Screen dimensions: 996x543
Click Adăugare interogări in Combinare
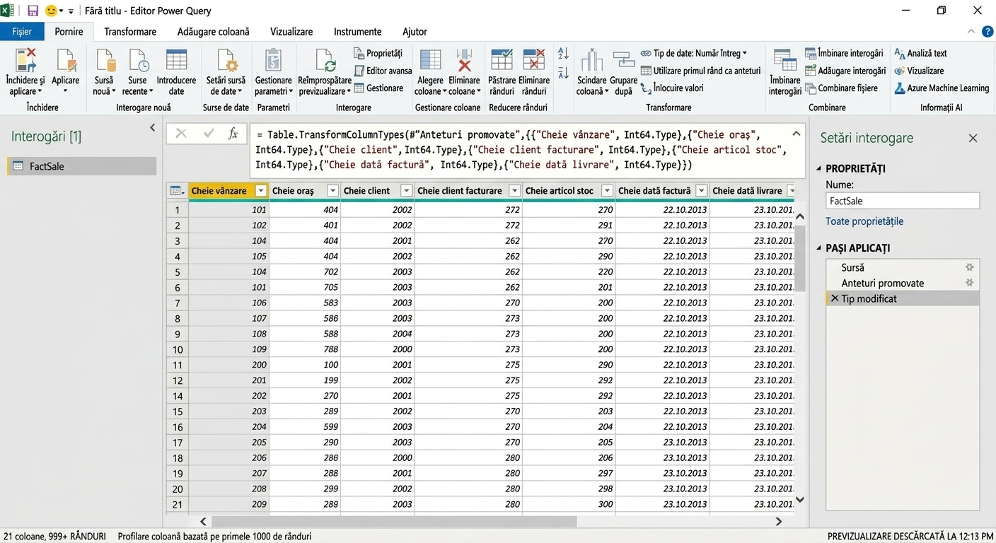click(x=846, y=71)
